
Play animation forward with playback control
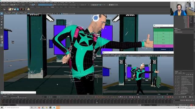(188, 100)
